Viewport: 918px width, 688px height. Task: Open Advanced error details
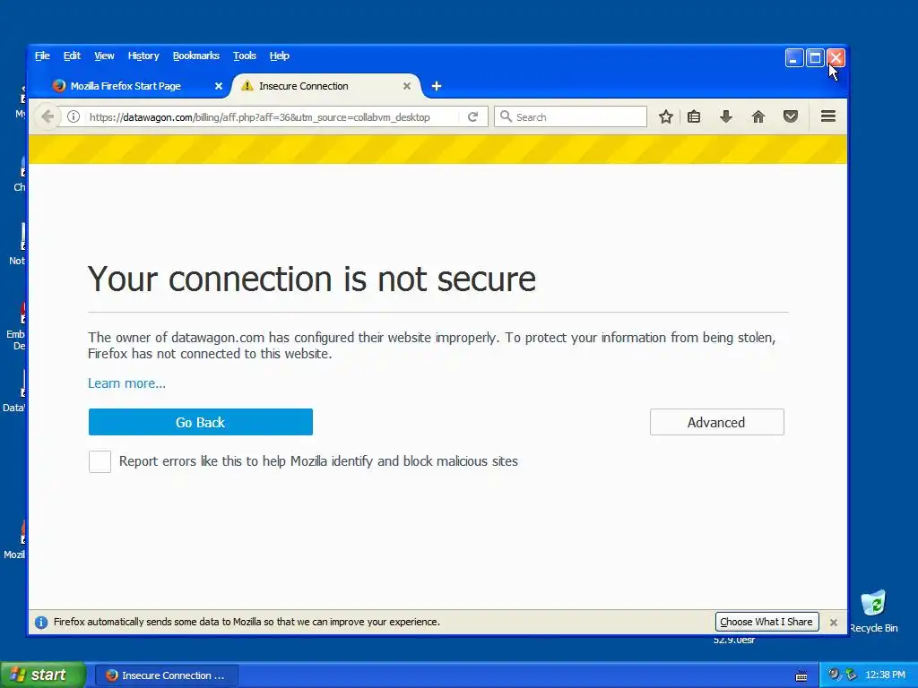(x=716, y=422)
